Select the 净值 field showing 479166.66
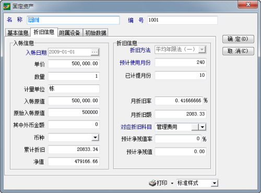 74,162
